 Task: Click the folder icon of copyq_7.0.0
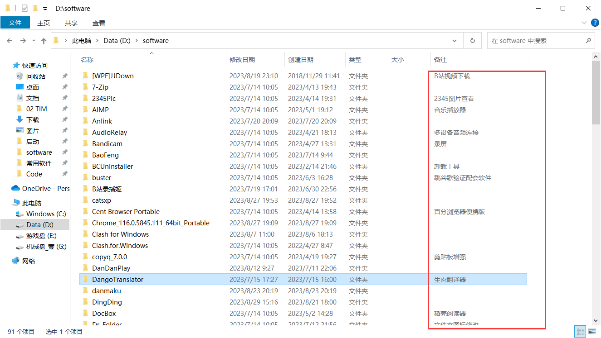point(85,257)
